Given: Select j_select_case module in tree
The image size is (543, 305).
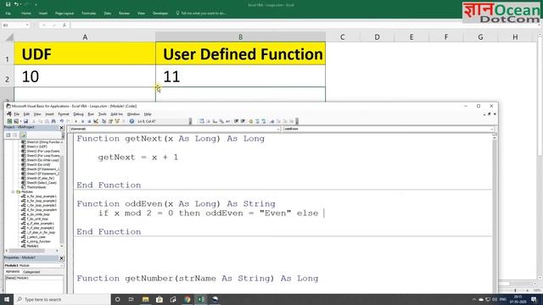Looking at the screenshot, I should [x=36, y=237].
